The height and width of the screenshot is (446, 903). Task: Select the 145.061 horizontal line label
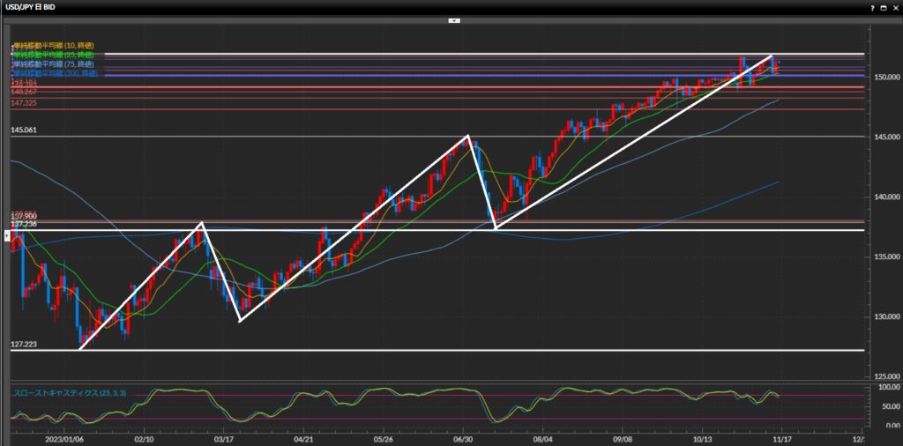tap(23, 130)
